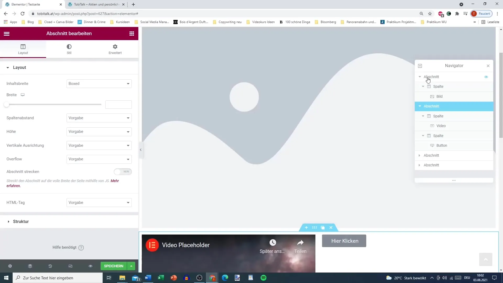This screenshot has height=283, width=503.
Task: Click the Windows search box
Action: [x=58, y=278]
